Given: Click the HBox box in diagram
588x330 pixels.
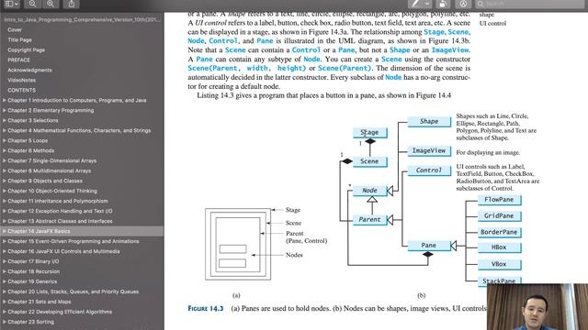Looking at the screenshot, I should point(499,247).
